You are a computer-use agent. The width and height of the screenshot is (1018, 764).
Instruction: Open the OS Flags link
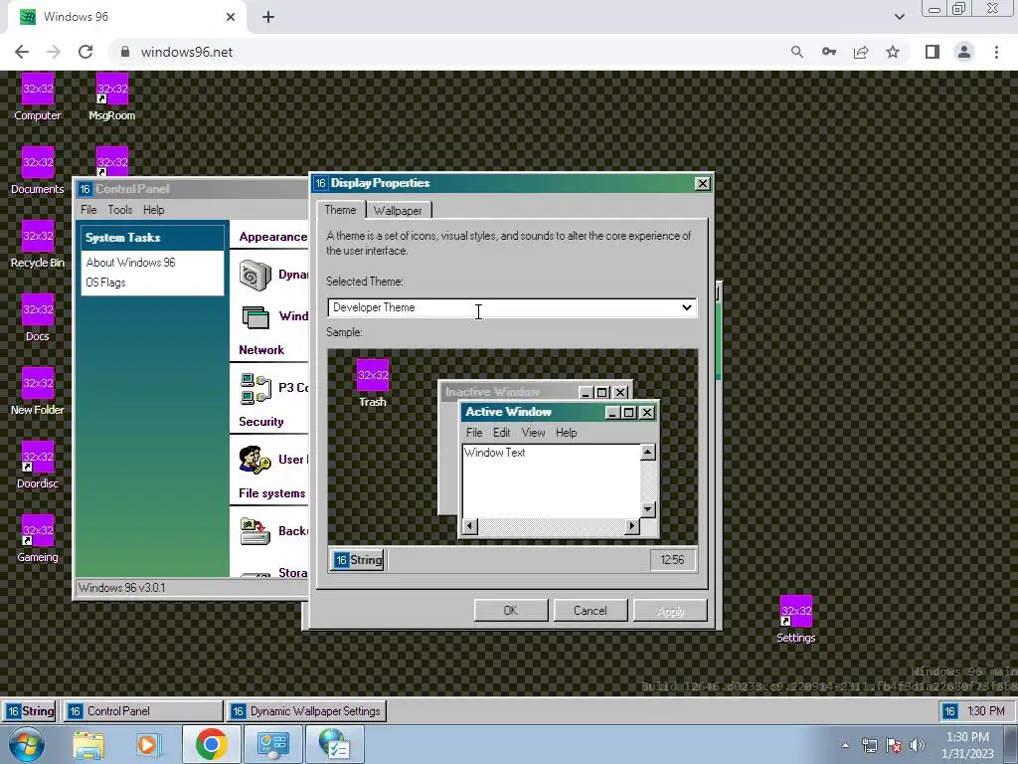pos(105,283)
